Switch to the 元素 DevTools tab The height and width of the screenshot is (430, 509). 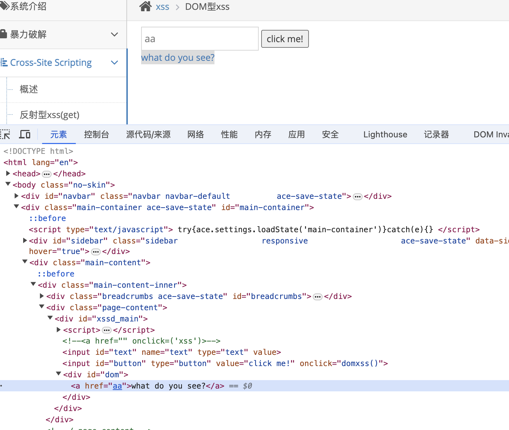(x=59, y=135)
